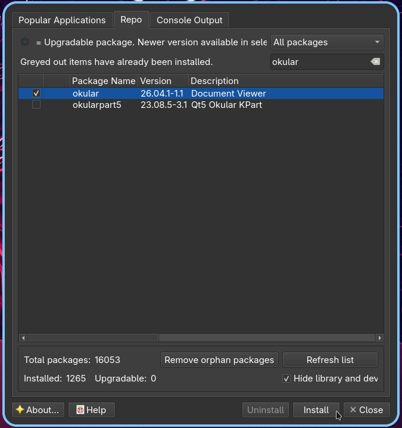Click Installed count 1265
The image size is (402, 428).
coord(76,379)
